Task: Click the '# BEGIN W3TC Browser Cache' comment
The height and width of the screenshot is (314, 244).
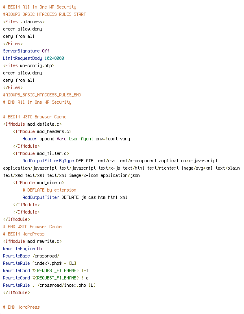Action: (x=35, y=117)
